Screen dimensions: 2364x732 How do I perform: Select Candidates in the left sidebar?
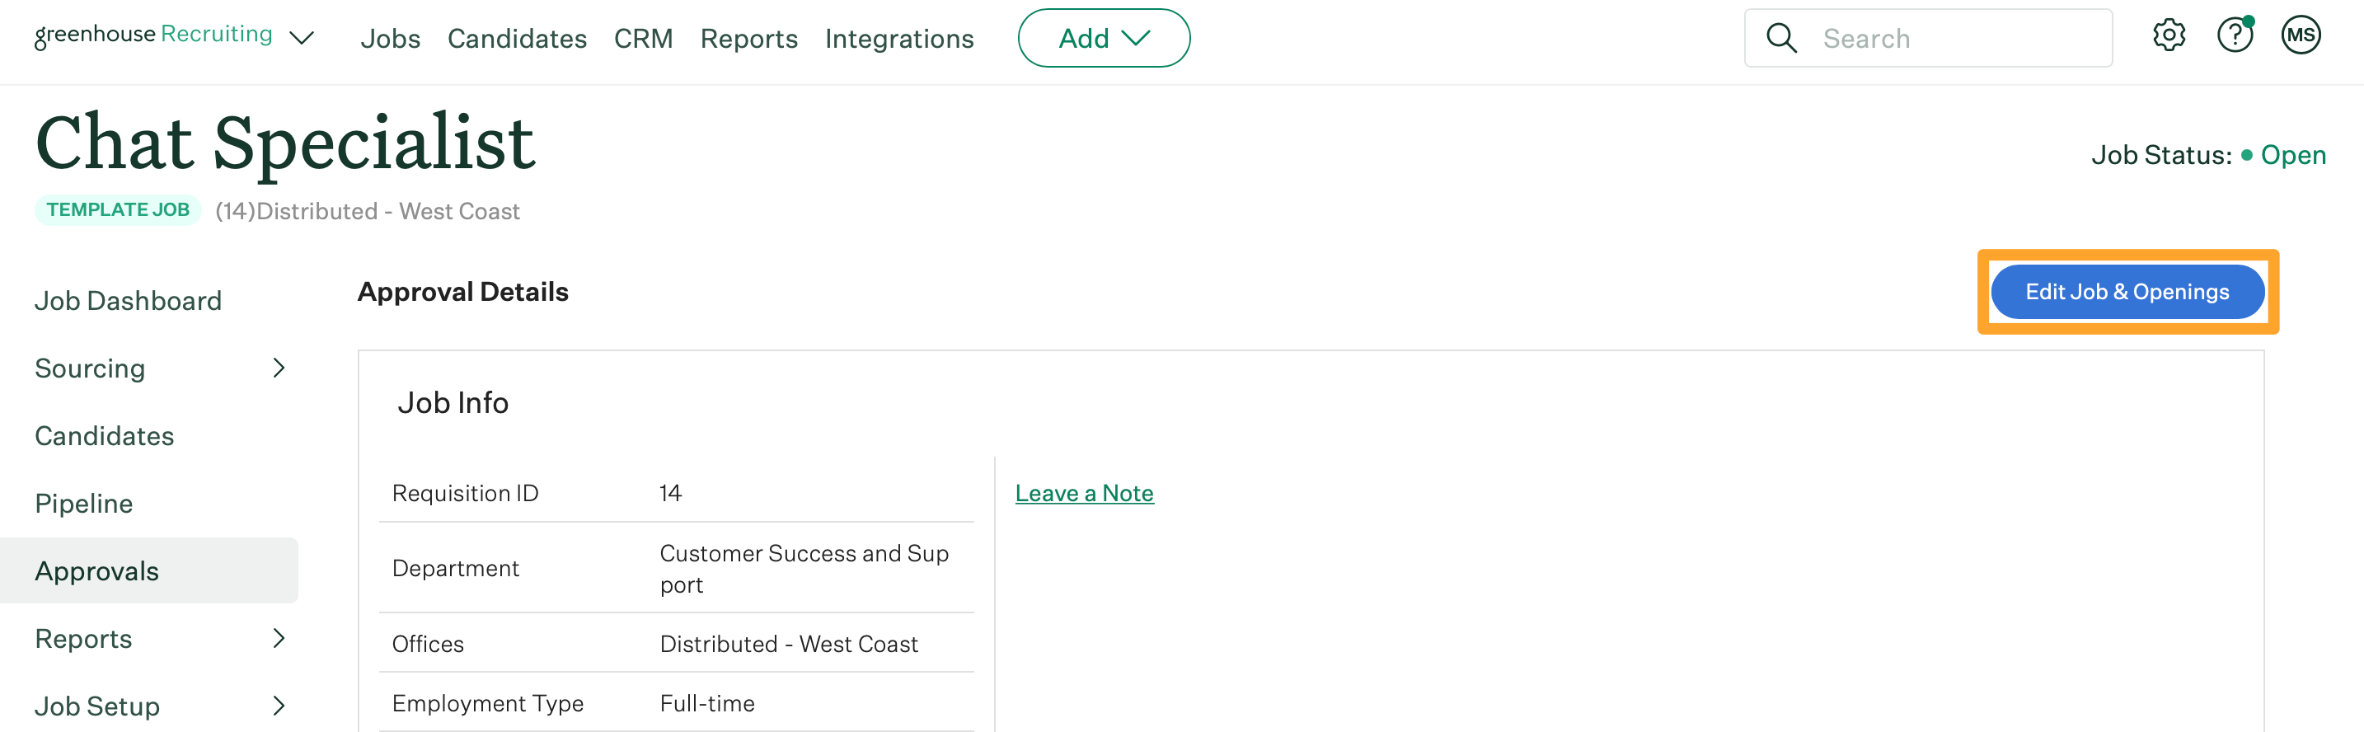pyautogui.click(x=104, y=434)
